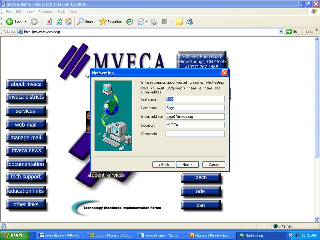
Task: Click the full-screen toolbar icon beside Print
Action: 165,21
